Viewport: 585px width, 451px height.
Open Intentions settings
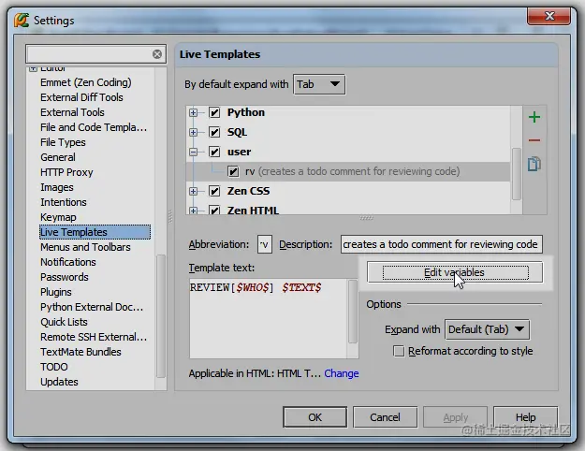pos(64,202)
